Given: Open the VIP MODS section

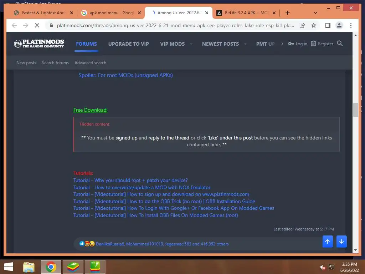Looking at the screenshot, I should (x=172, y=44).
